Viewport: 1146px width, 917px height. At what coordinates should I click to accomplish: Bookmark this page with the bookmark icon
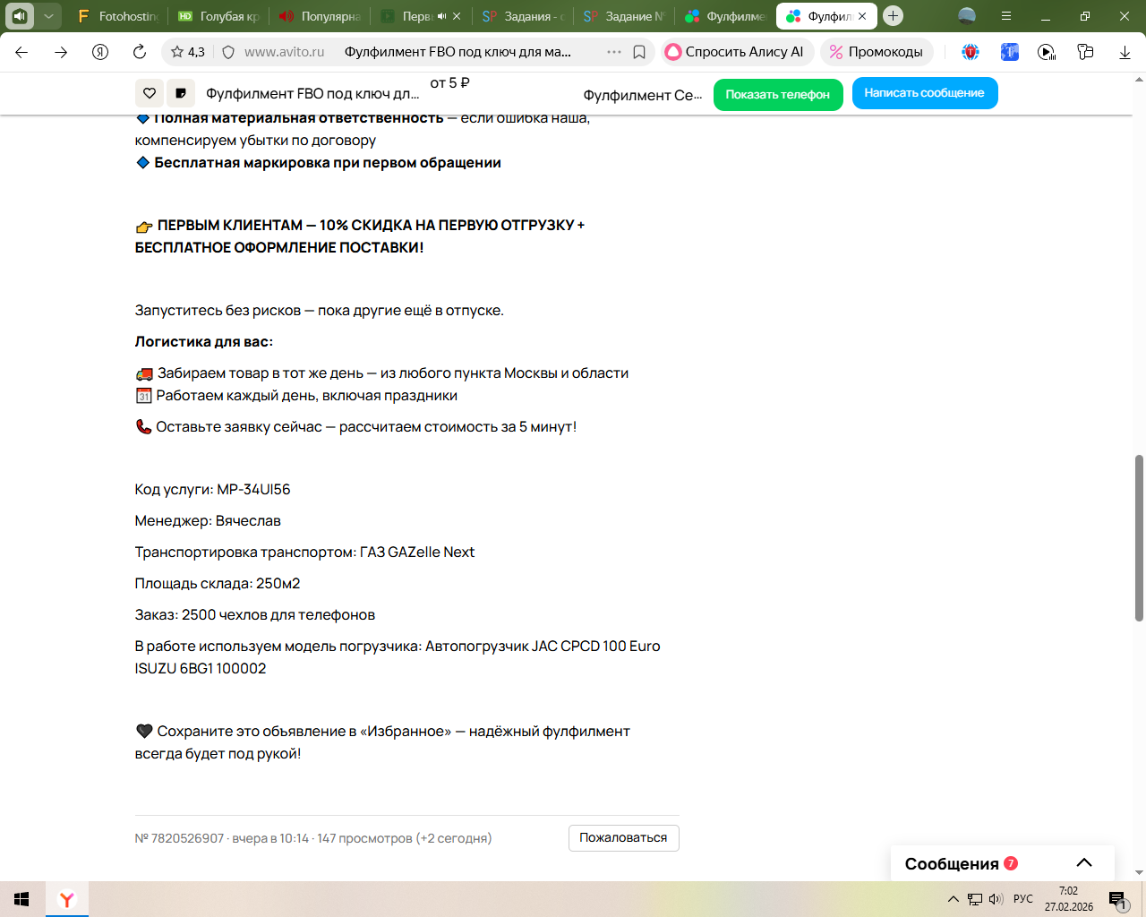639,52
